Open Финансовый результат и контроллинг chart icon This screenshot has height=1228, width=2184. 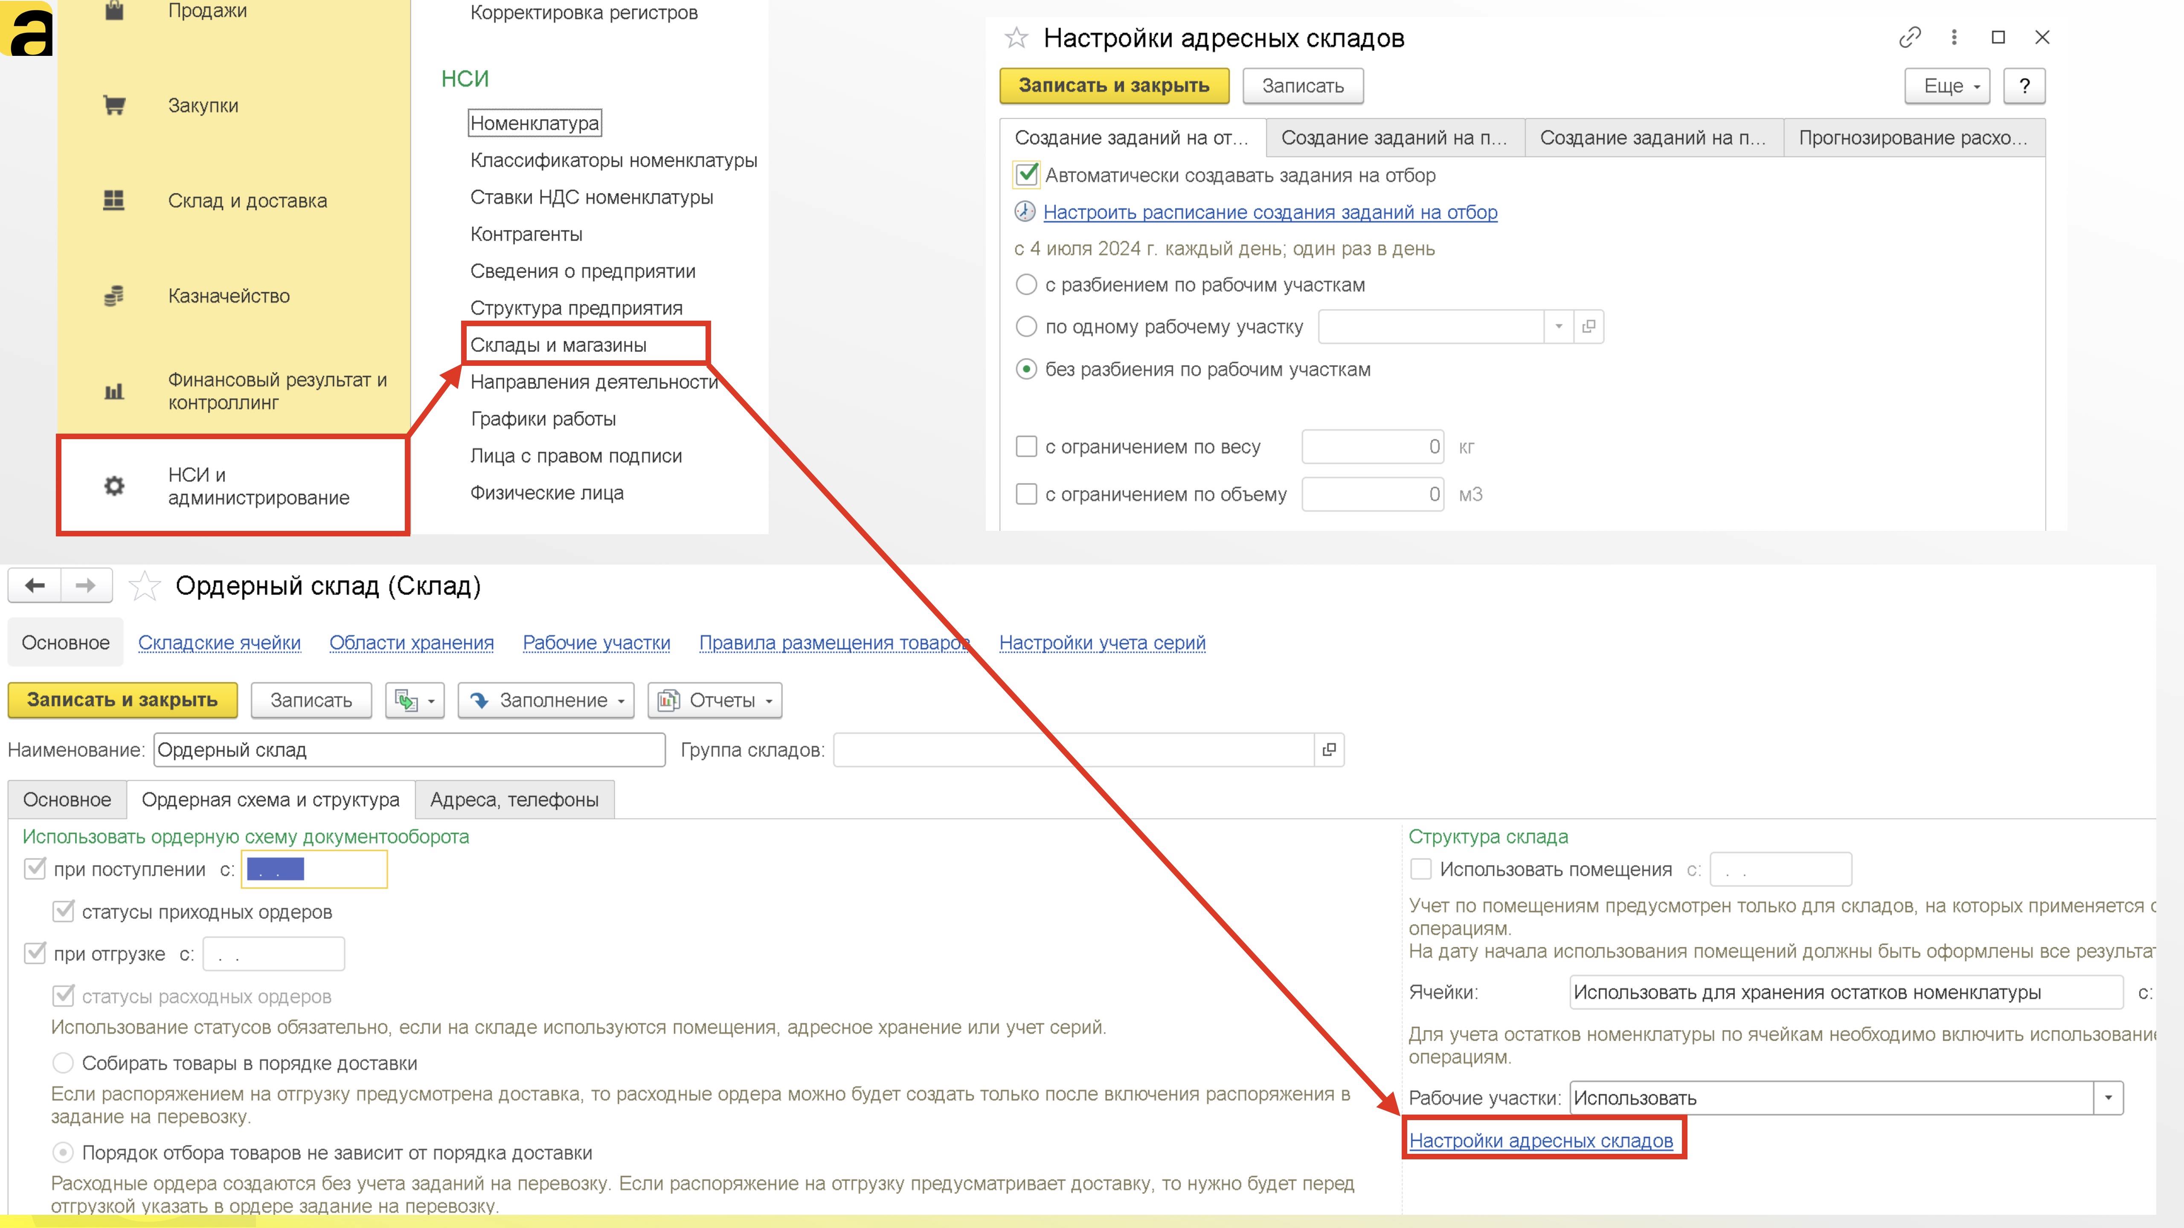point(113,391)
